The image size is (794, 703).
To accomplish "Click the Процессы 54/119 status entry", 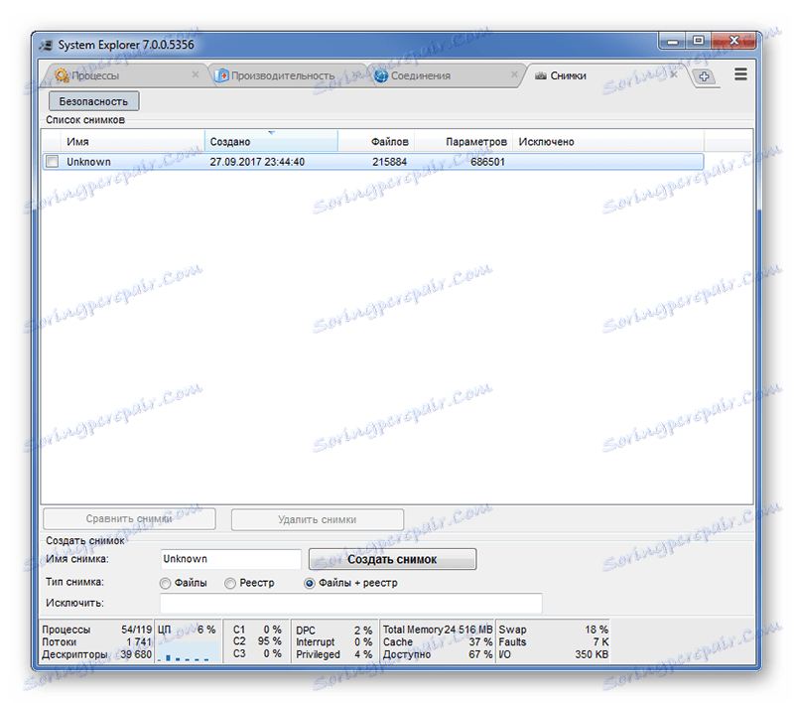I will tap(96, 630).
